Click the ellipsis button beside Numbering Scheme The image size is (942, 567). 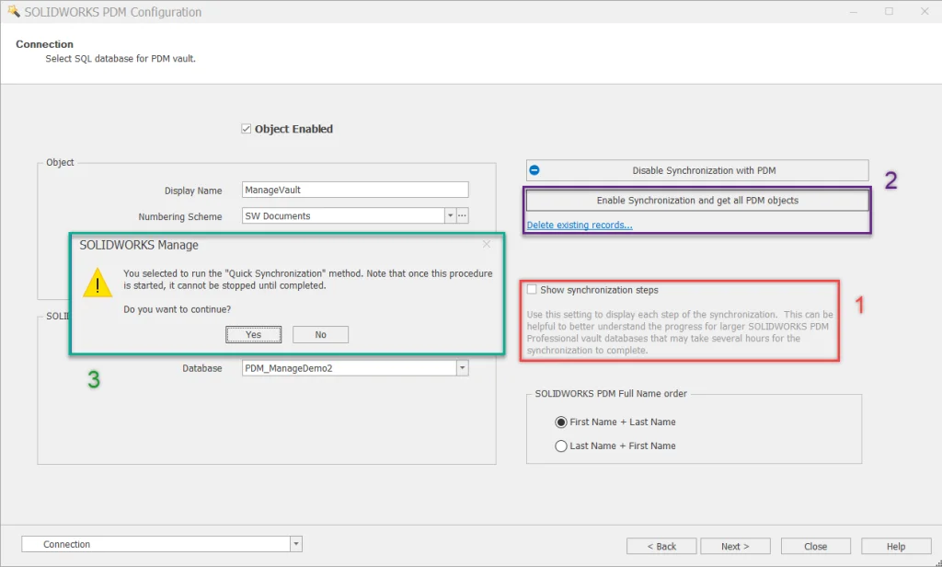[463, 215]
